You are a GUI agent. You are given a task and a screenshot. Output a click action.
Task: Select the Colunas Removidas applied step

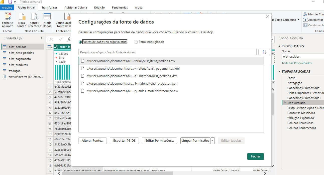pos(300,123)
